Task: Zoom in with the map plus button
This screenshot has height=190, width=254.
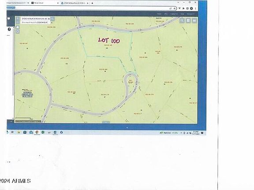Action: point(18,18)
